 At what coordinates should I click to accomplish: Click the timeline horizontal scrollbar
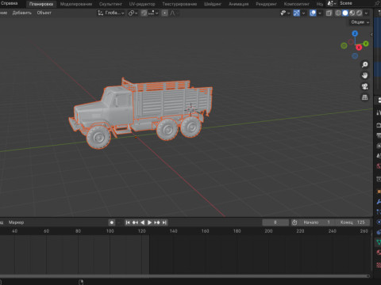point(184,276)
